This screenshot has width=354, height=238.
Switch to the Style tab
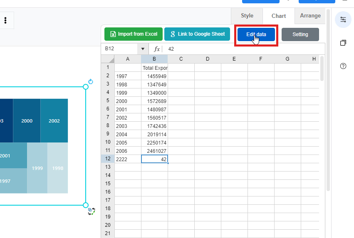(247, 16)
